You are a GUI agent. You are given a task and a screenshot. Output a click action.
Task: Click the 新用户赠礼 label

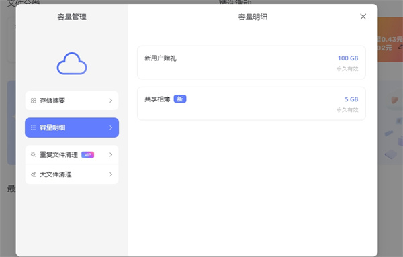tap(161, 58)
